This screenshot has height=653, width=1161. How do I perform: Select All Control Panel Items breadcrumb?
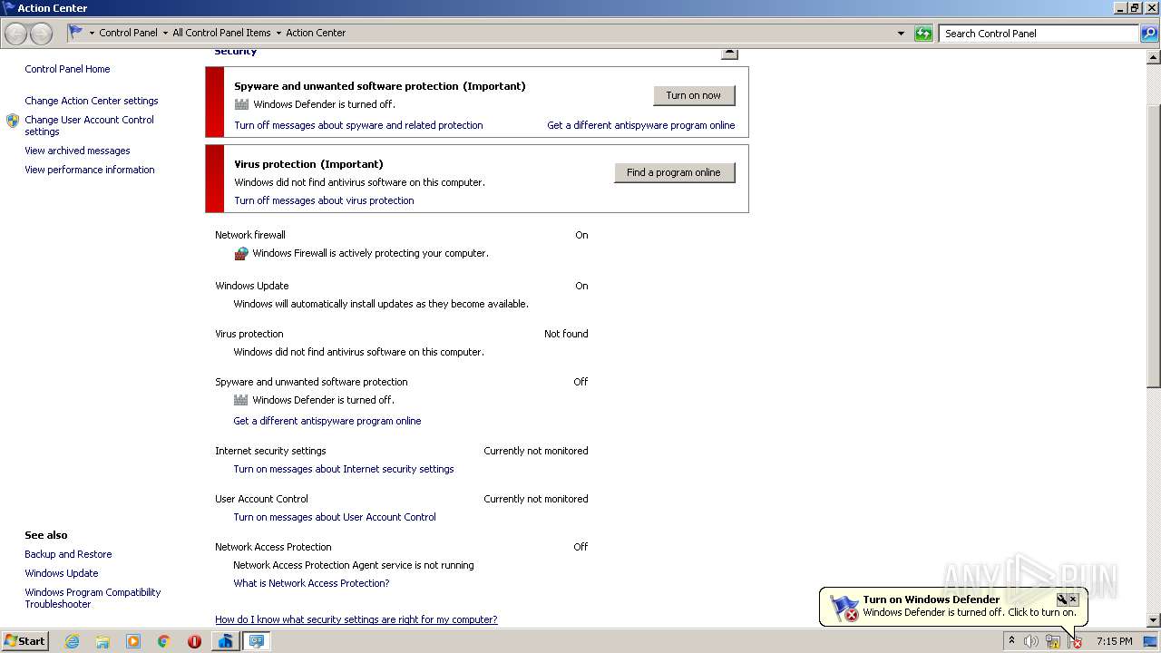pos(221,33)
